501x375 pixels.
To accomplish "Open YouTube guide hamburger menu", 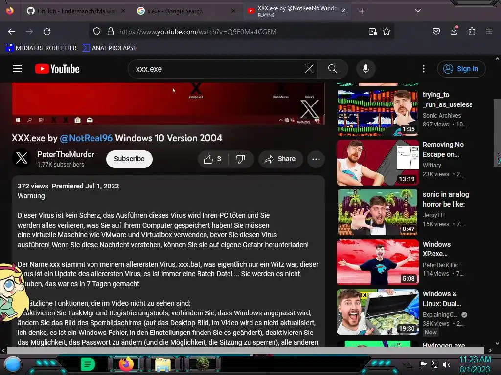I will pos(18,69).
